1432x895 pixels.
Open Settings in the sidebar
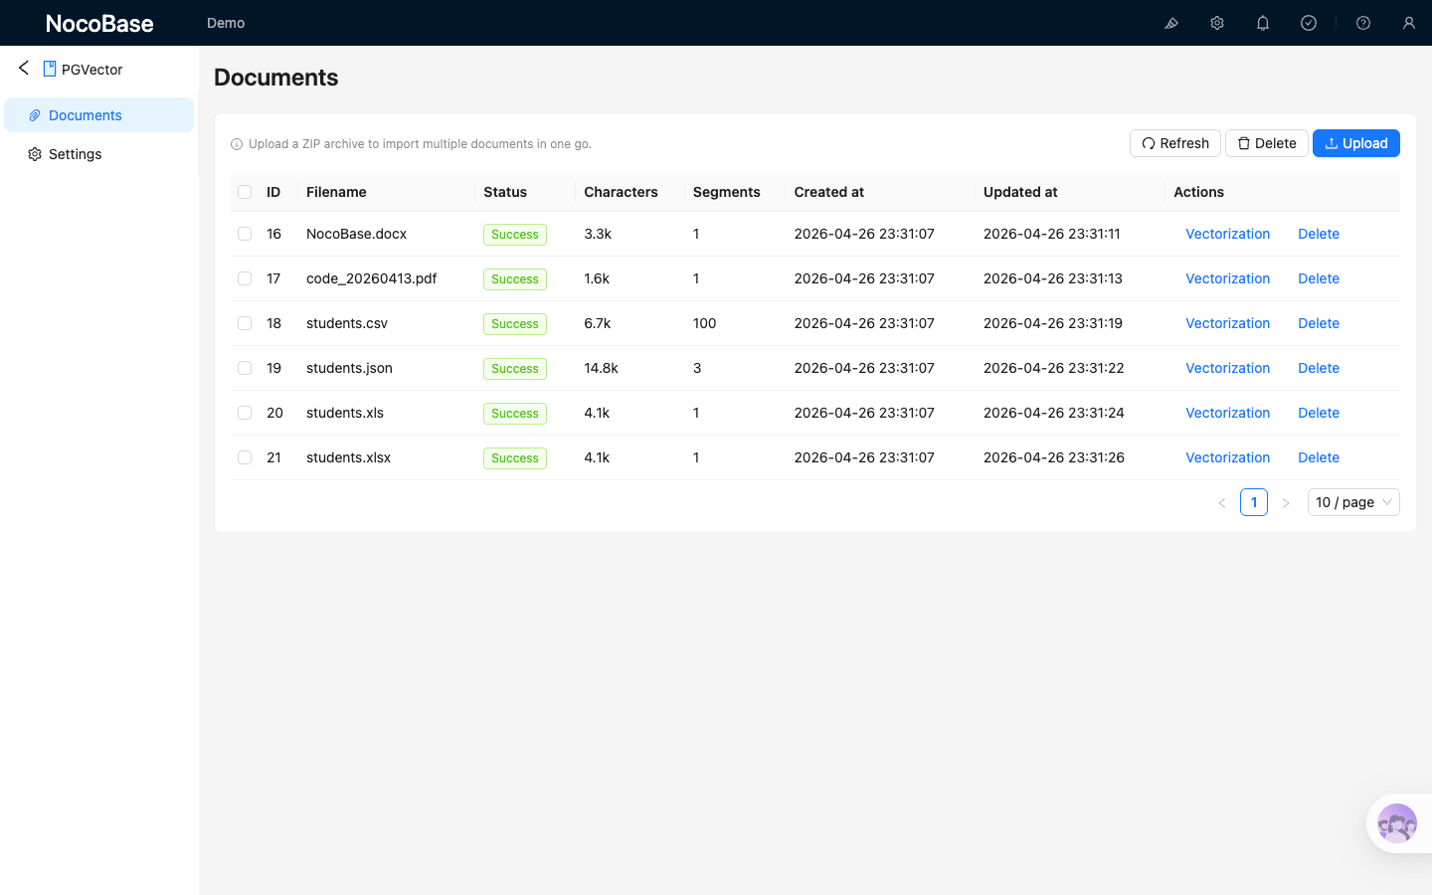coord(76,154)
